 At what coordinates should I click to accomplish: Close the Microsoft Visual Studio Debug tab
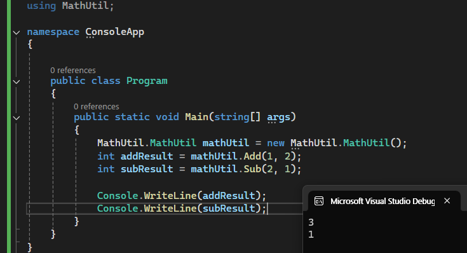pyautogui.click(x=447, y=201)
